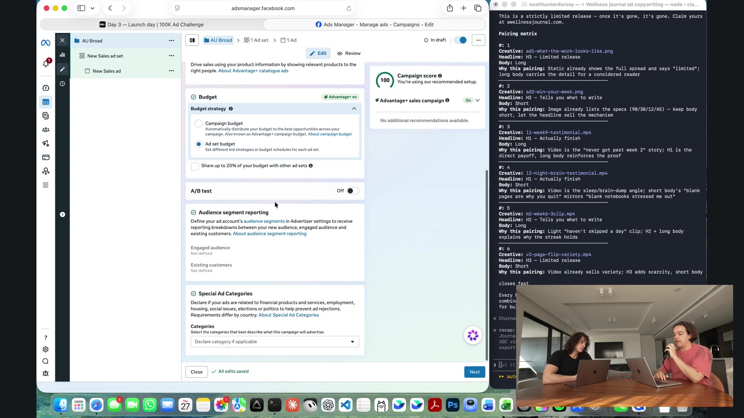The height and width of the screenshot is (418, 744).
Task: Turn on the A/B test toggle
Action: click(353, 191)
